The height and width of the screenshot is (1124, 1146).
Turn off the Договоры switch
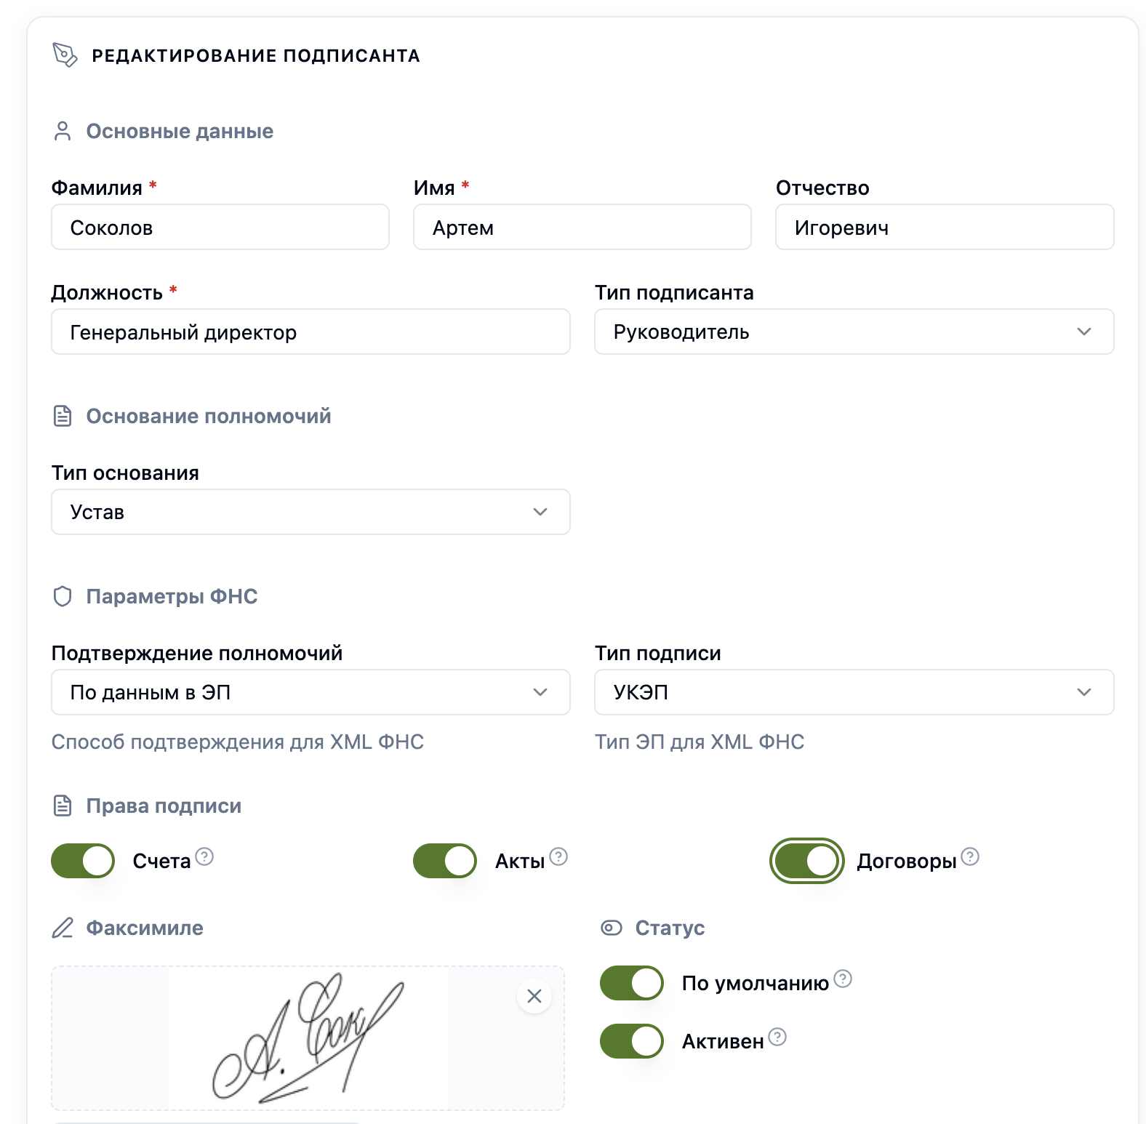[x=807, y=861]
